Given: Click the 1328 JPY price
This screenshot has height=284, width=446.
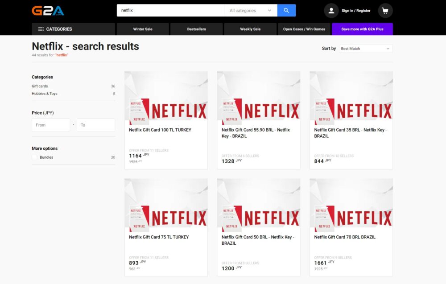Looking at the screenshot, I should tap(231, 161).
